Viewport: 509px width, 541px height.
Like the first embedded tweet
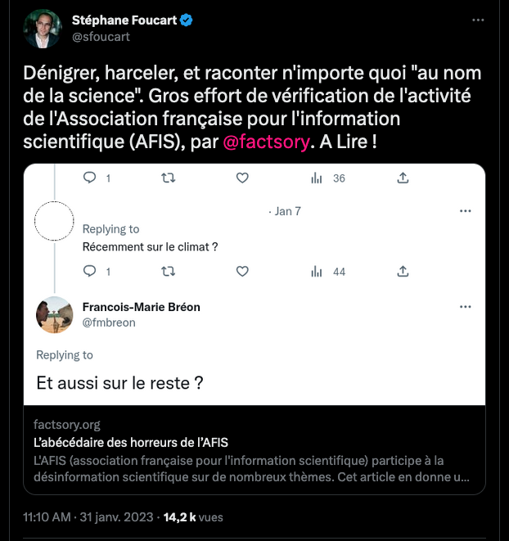[x=242, y=178]
